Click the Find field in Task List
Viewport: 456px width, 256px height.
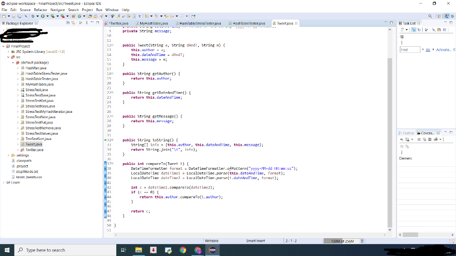click(x=410, y=50)
